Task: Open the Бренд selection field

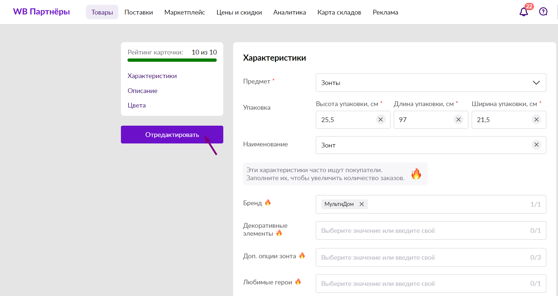Action: 431,204
